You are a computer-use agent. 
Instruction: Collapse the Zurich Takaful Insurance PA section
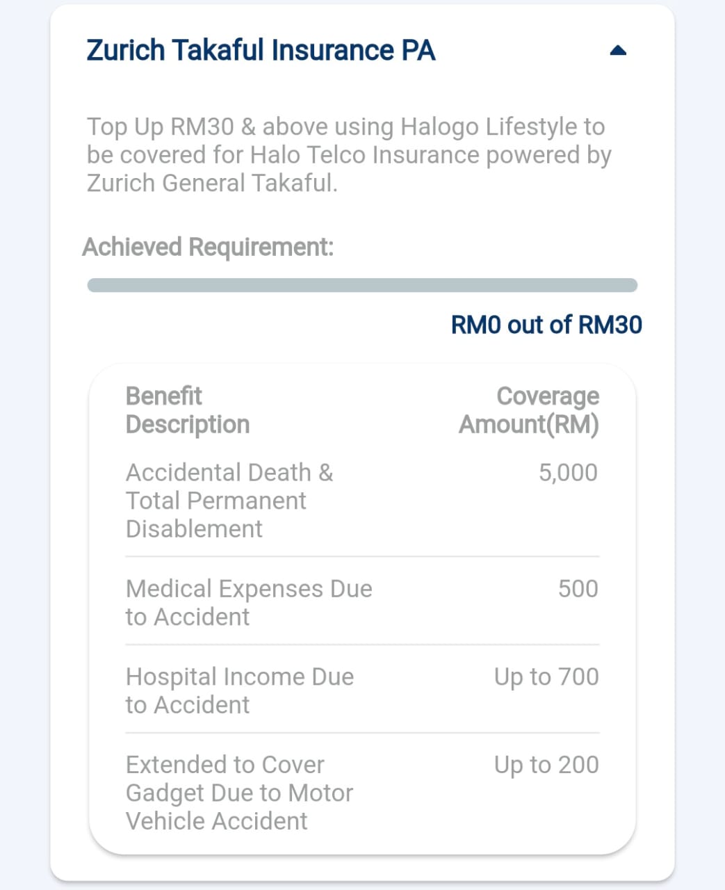pos(617,51)
